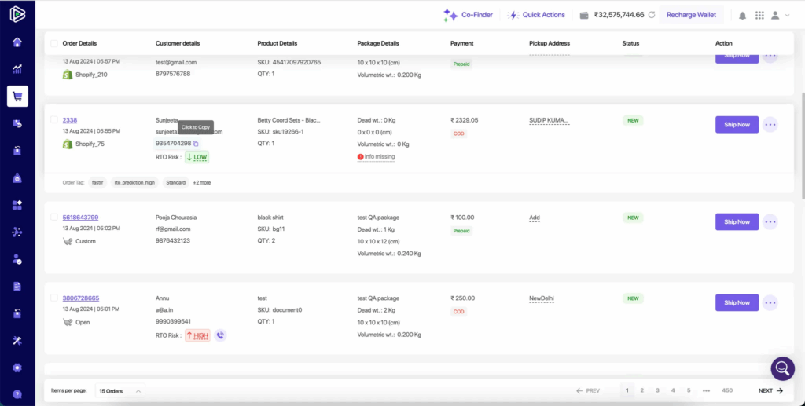This screenshot has height=406, width=805.
Task: Go to page 2 in pagination
Action: 641,390
